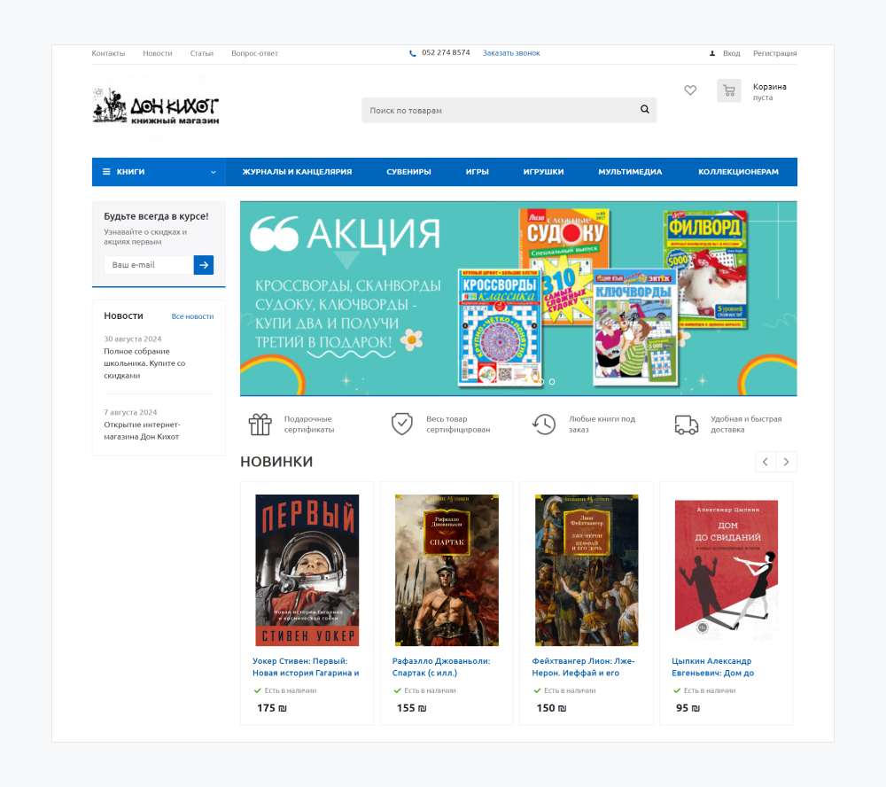This screenshot has width=886, height=787.
Task: Open the СУВЕНИРЫ menu item
Action: pyautogui.click(x=408, y=172)
